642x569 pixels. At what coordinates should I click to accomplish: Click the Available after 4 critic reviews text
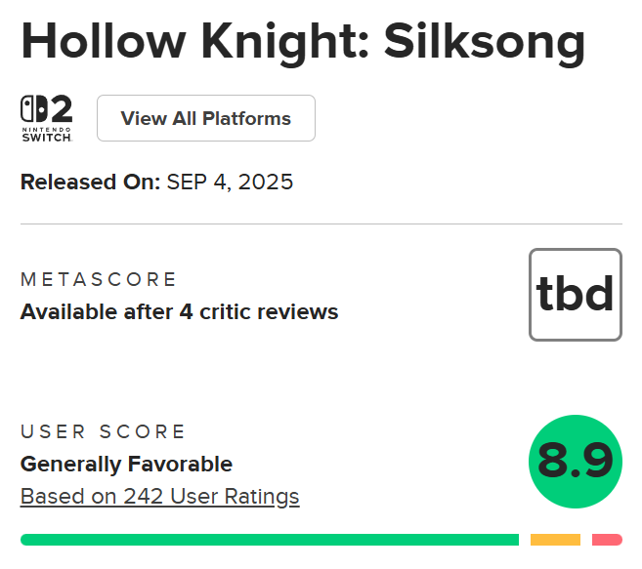[x=179, y=312]
